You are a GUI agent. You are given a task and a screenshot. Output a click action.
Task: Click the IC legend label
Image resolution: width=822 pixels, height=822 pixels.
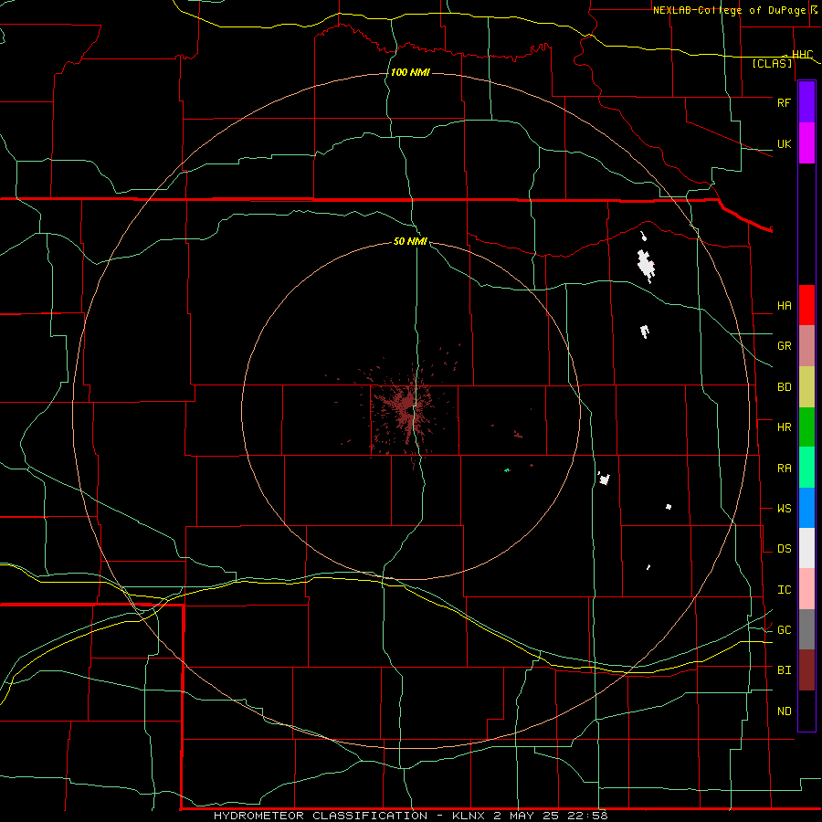click(x=784, y=590)
